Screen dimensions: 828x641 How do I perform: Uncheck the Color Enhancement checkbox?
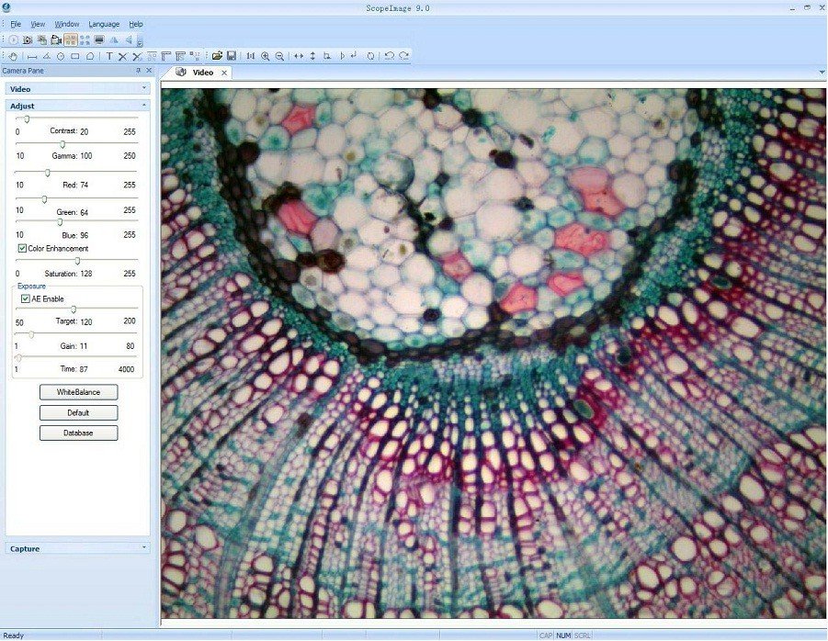(x=22, y=249)
